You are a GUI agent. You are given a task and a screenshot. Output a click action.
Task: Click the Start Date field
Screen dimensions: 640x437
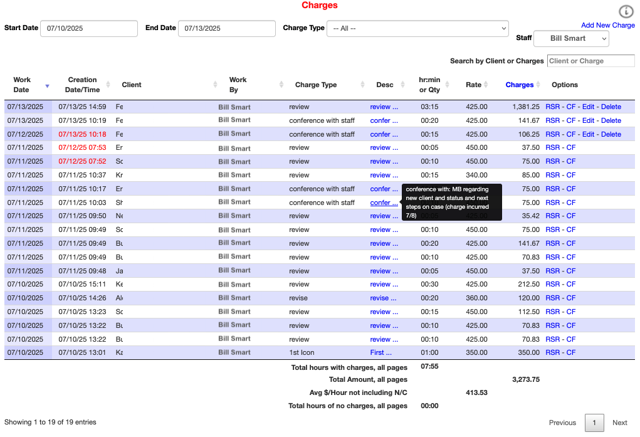click(x=89, y=29)
